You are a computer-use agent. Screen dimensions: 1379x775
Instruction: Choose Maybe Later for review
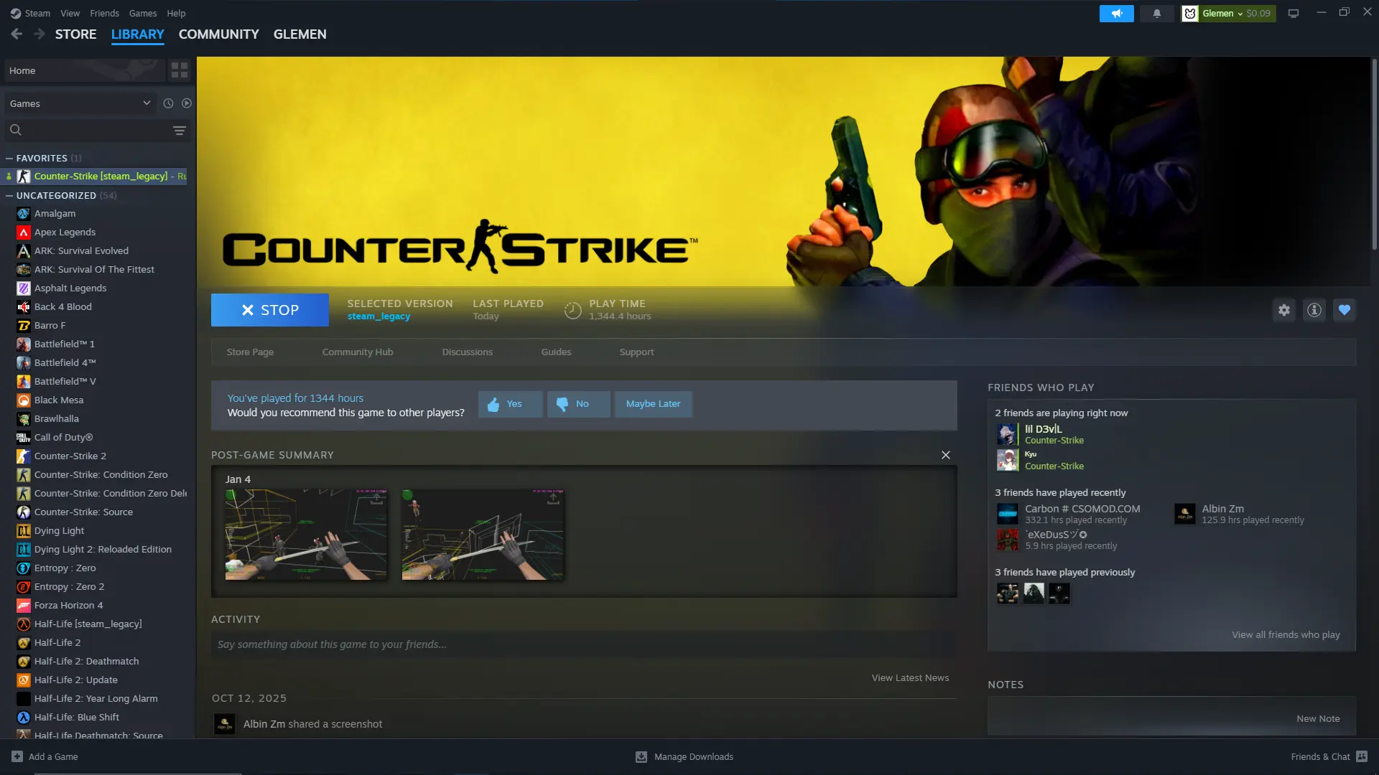(653, 404)
